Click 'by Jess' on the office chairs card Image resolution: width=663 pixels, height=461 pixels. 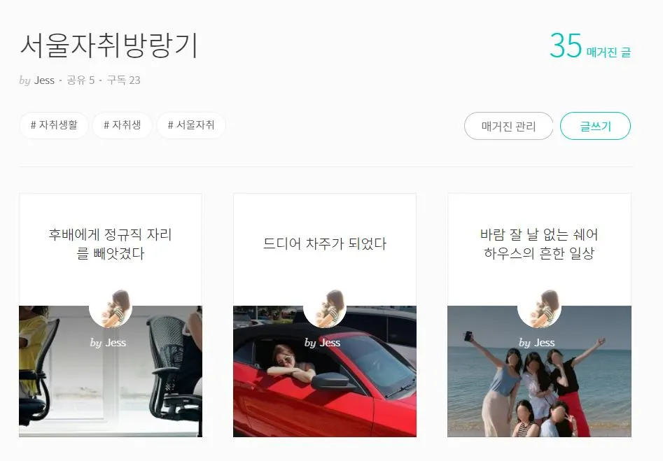pyautogui.click(x=108, y=343)
